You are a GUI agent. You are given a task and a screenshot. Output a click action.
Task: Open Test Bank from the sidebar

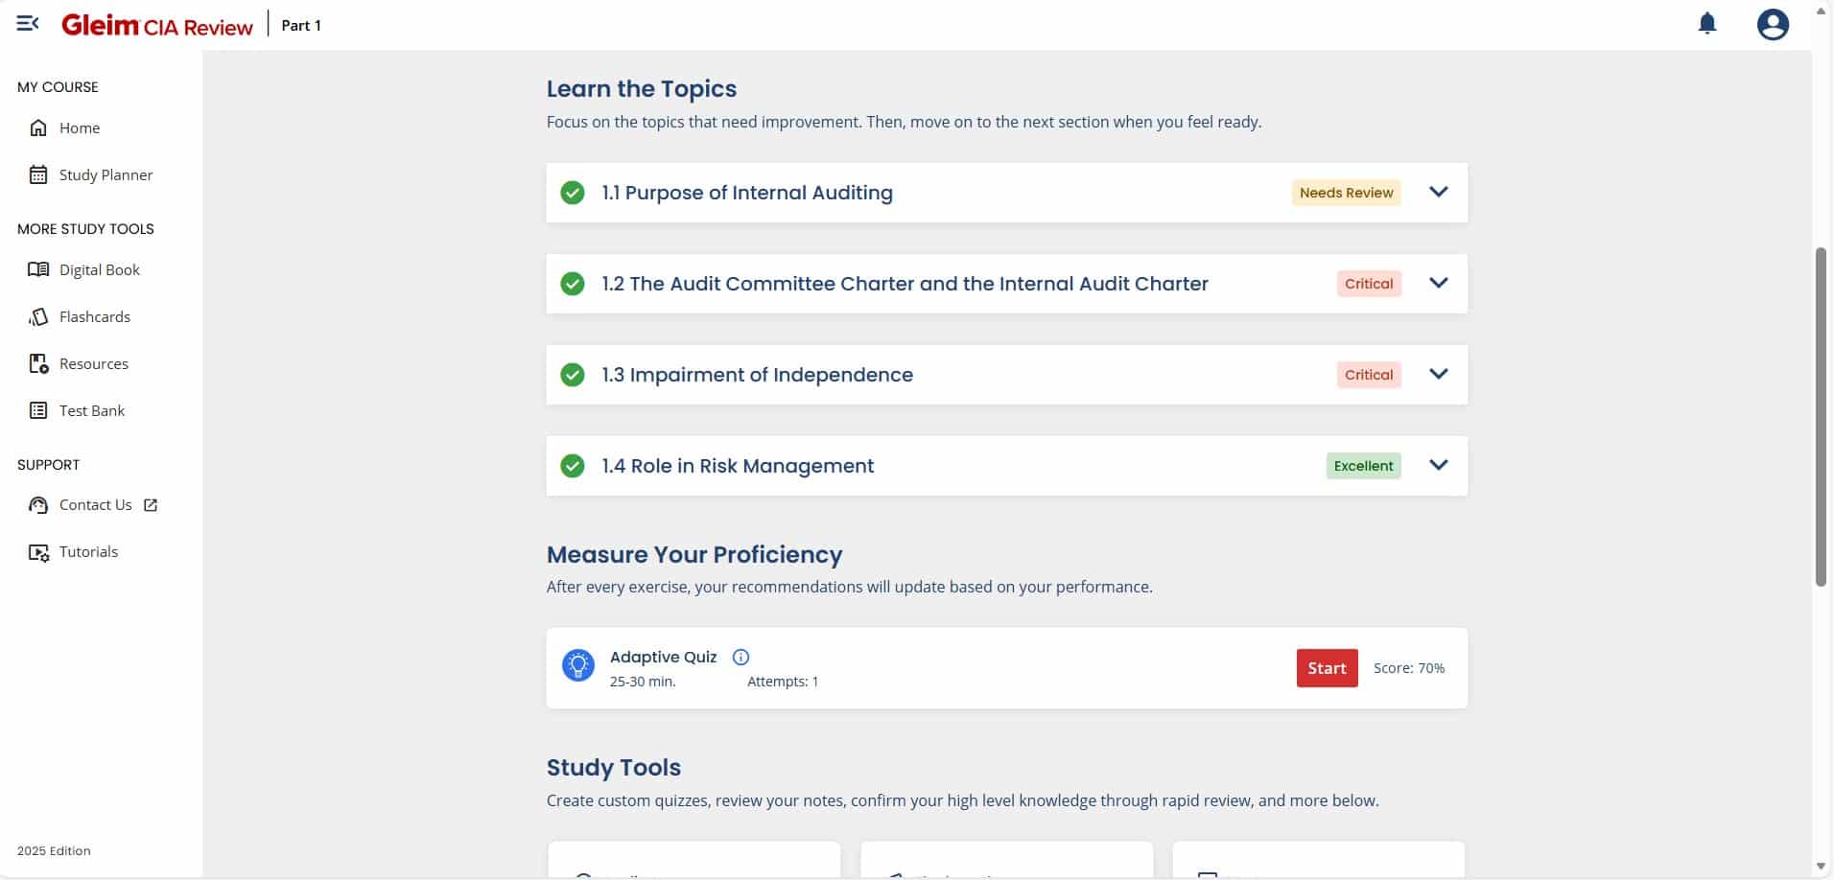[x=91, y=411]
